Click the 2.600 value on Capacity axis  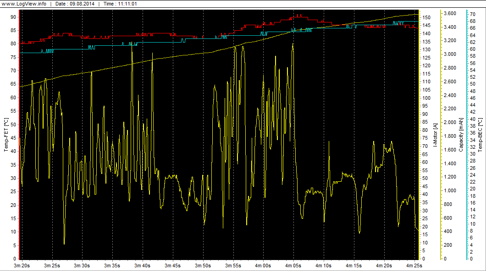[450, 81]
